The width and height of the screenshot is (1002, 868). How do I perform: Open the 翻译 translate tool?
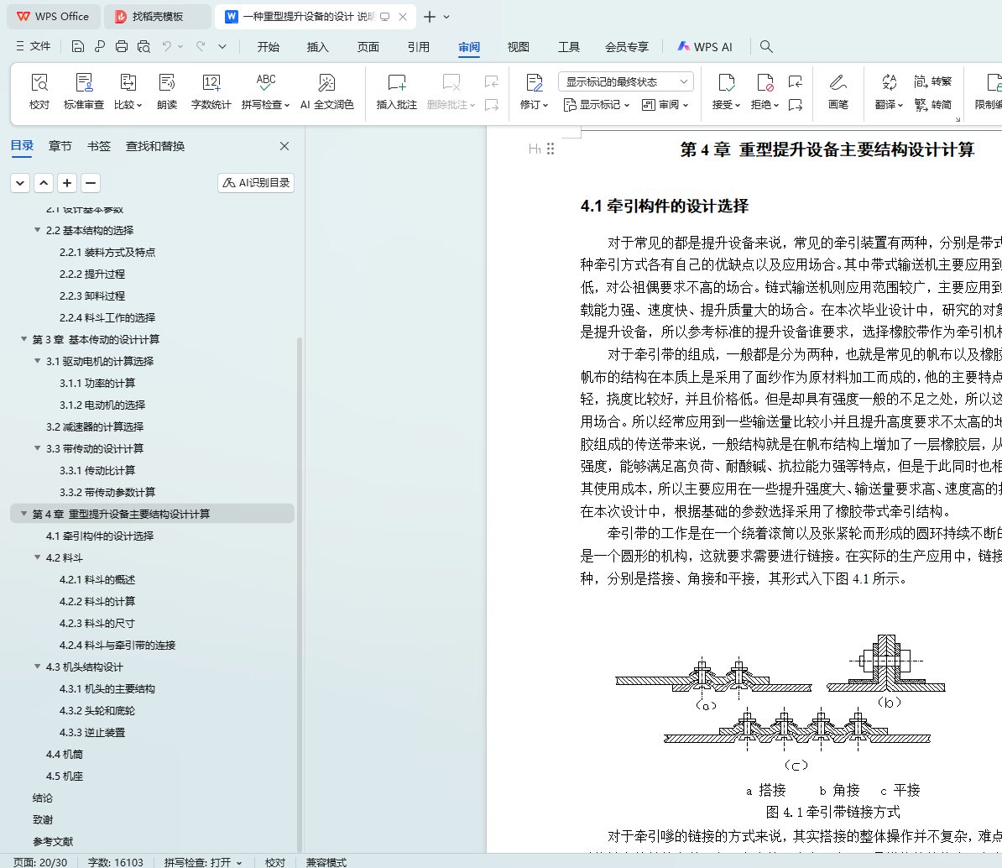coord(889,92)
